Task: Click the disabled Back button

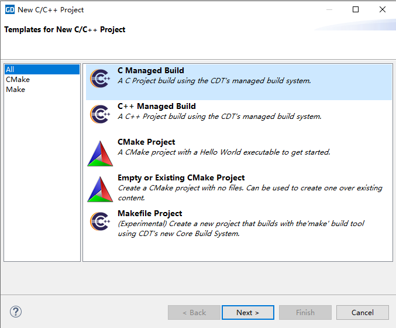Action: 194,313
